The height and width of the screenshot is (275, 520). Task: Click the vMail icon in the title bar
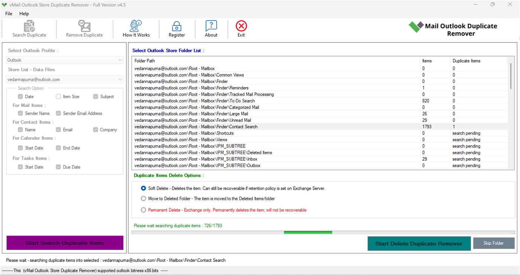click(x=4, y=5)
